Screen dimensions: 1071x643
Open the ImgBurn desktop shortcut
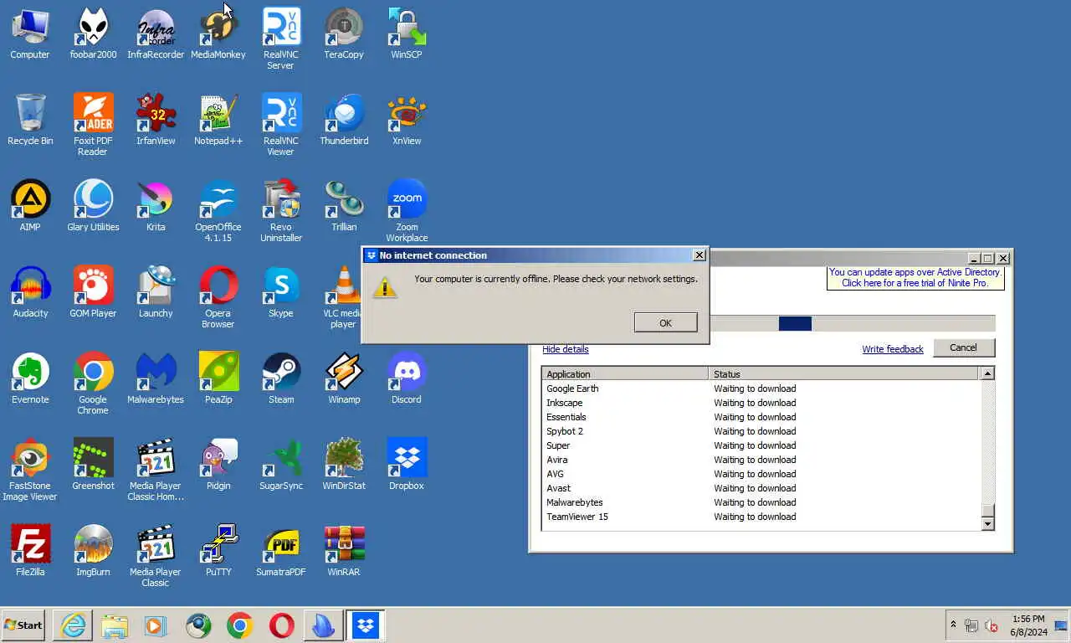point(93,551)
